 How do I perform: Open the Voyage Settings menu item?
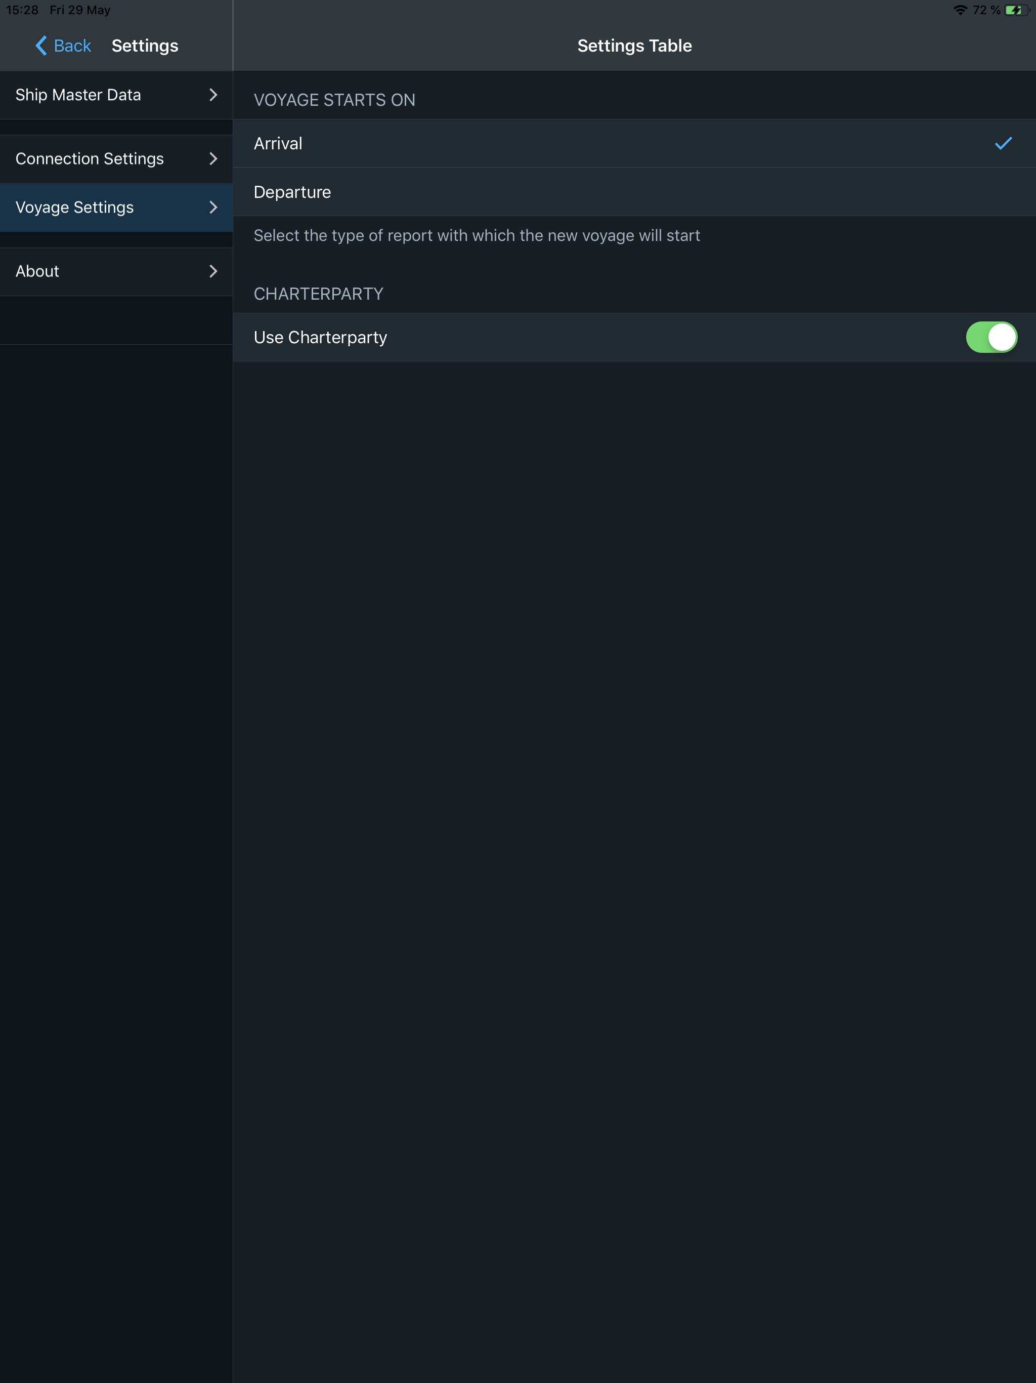point(75,208)
